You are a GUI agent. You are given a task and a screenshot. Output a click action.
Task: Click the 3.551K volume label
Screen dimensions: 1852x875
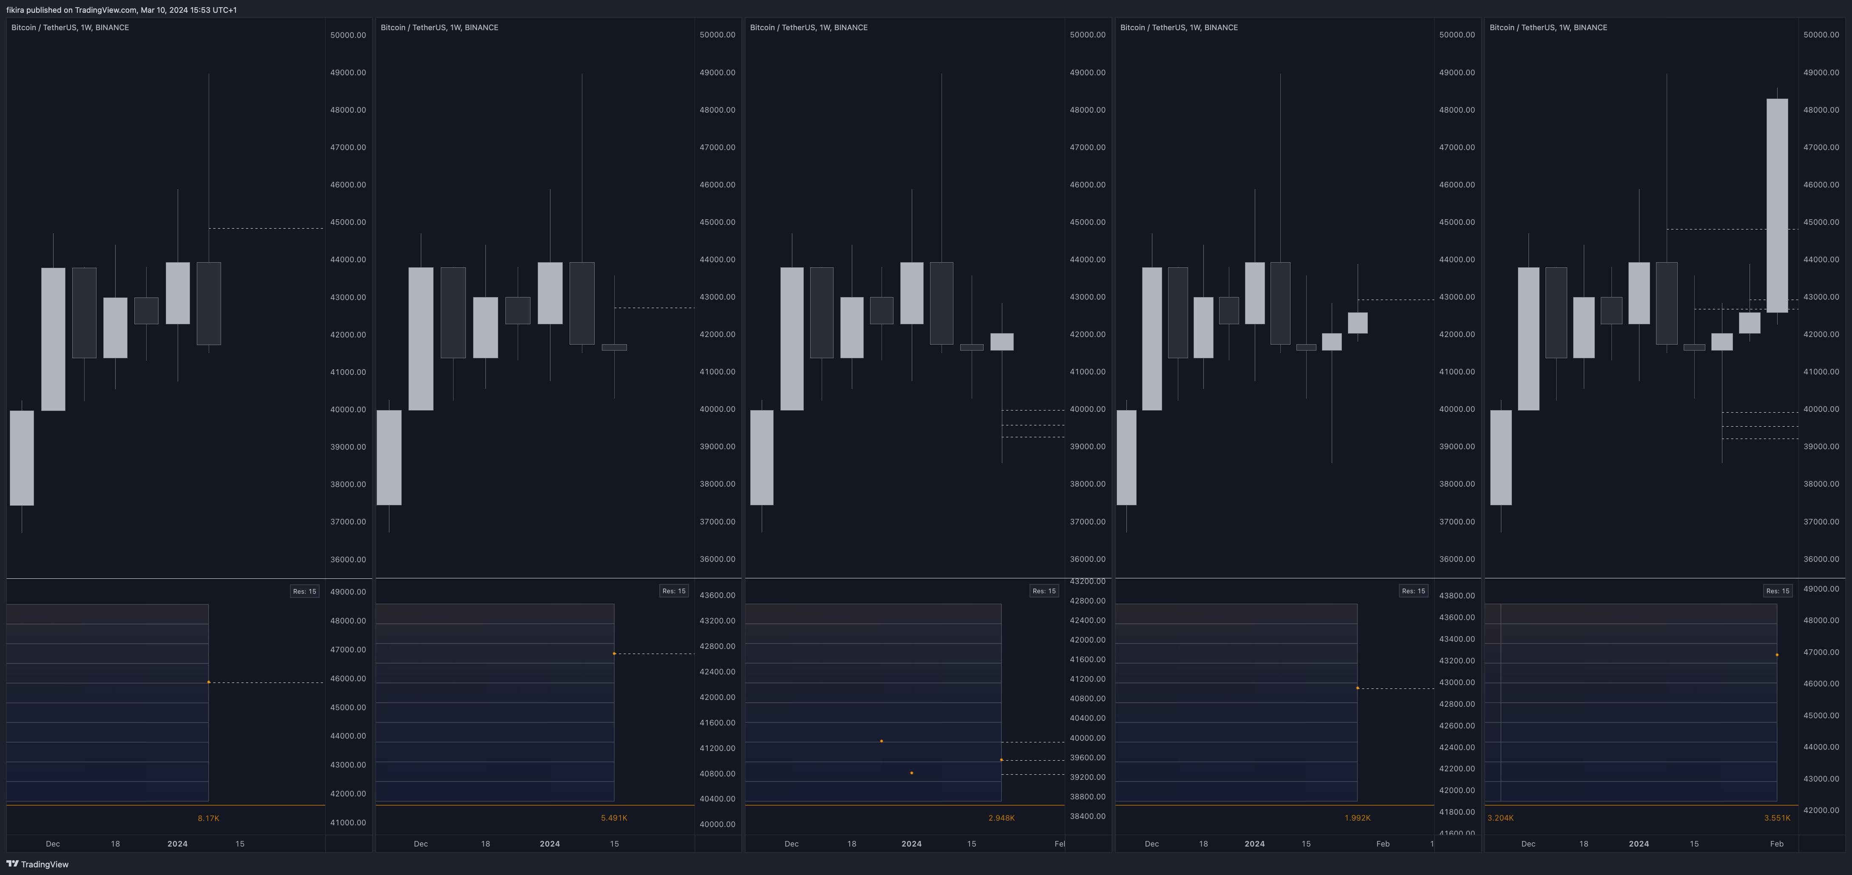pyautogui.click(x=1777, y=818)
